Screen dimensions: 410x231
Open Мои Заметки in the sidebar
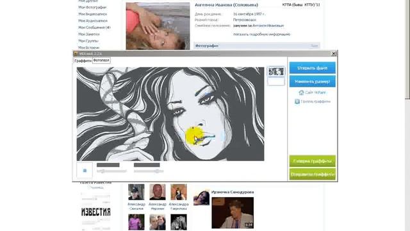coord(89,34)
